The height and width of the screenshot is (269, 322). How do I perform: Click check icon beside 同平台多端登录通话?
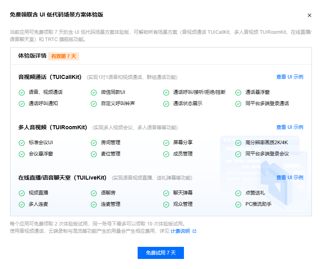(x=238, y=104)
